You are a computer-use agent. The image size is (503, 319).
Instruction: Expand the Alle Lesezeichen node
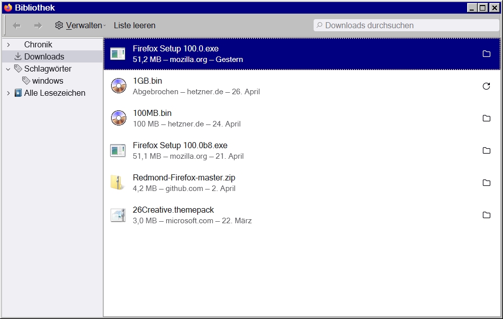pos(9,93)
